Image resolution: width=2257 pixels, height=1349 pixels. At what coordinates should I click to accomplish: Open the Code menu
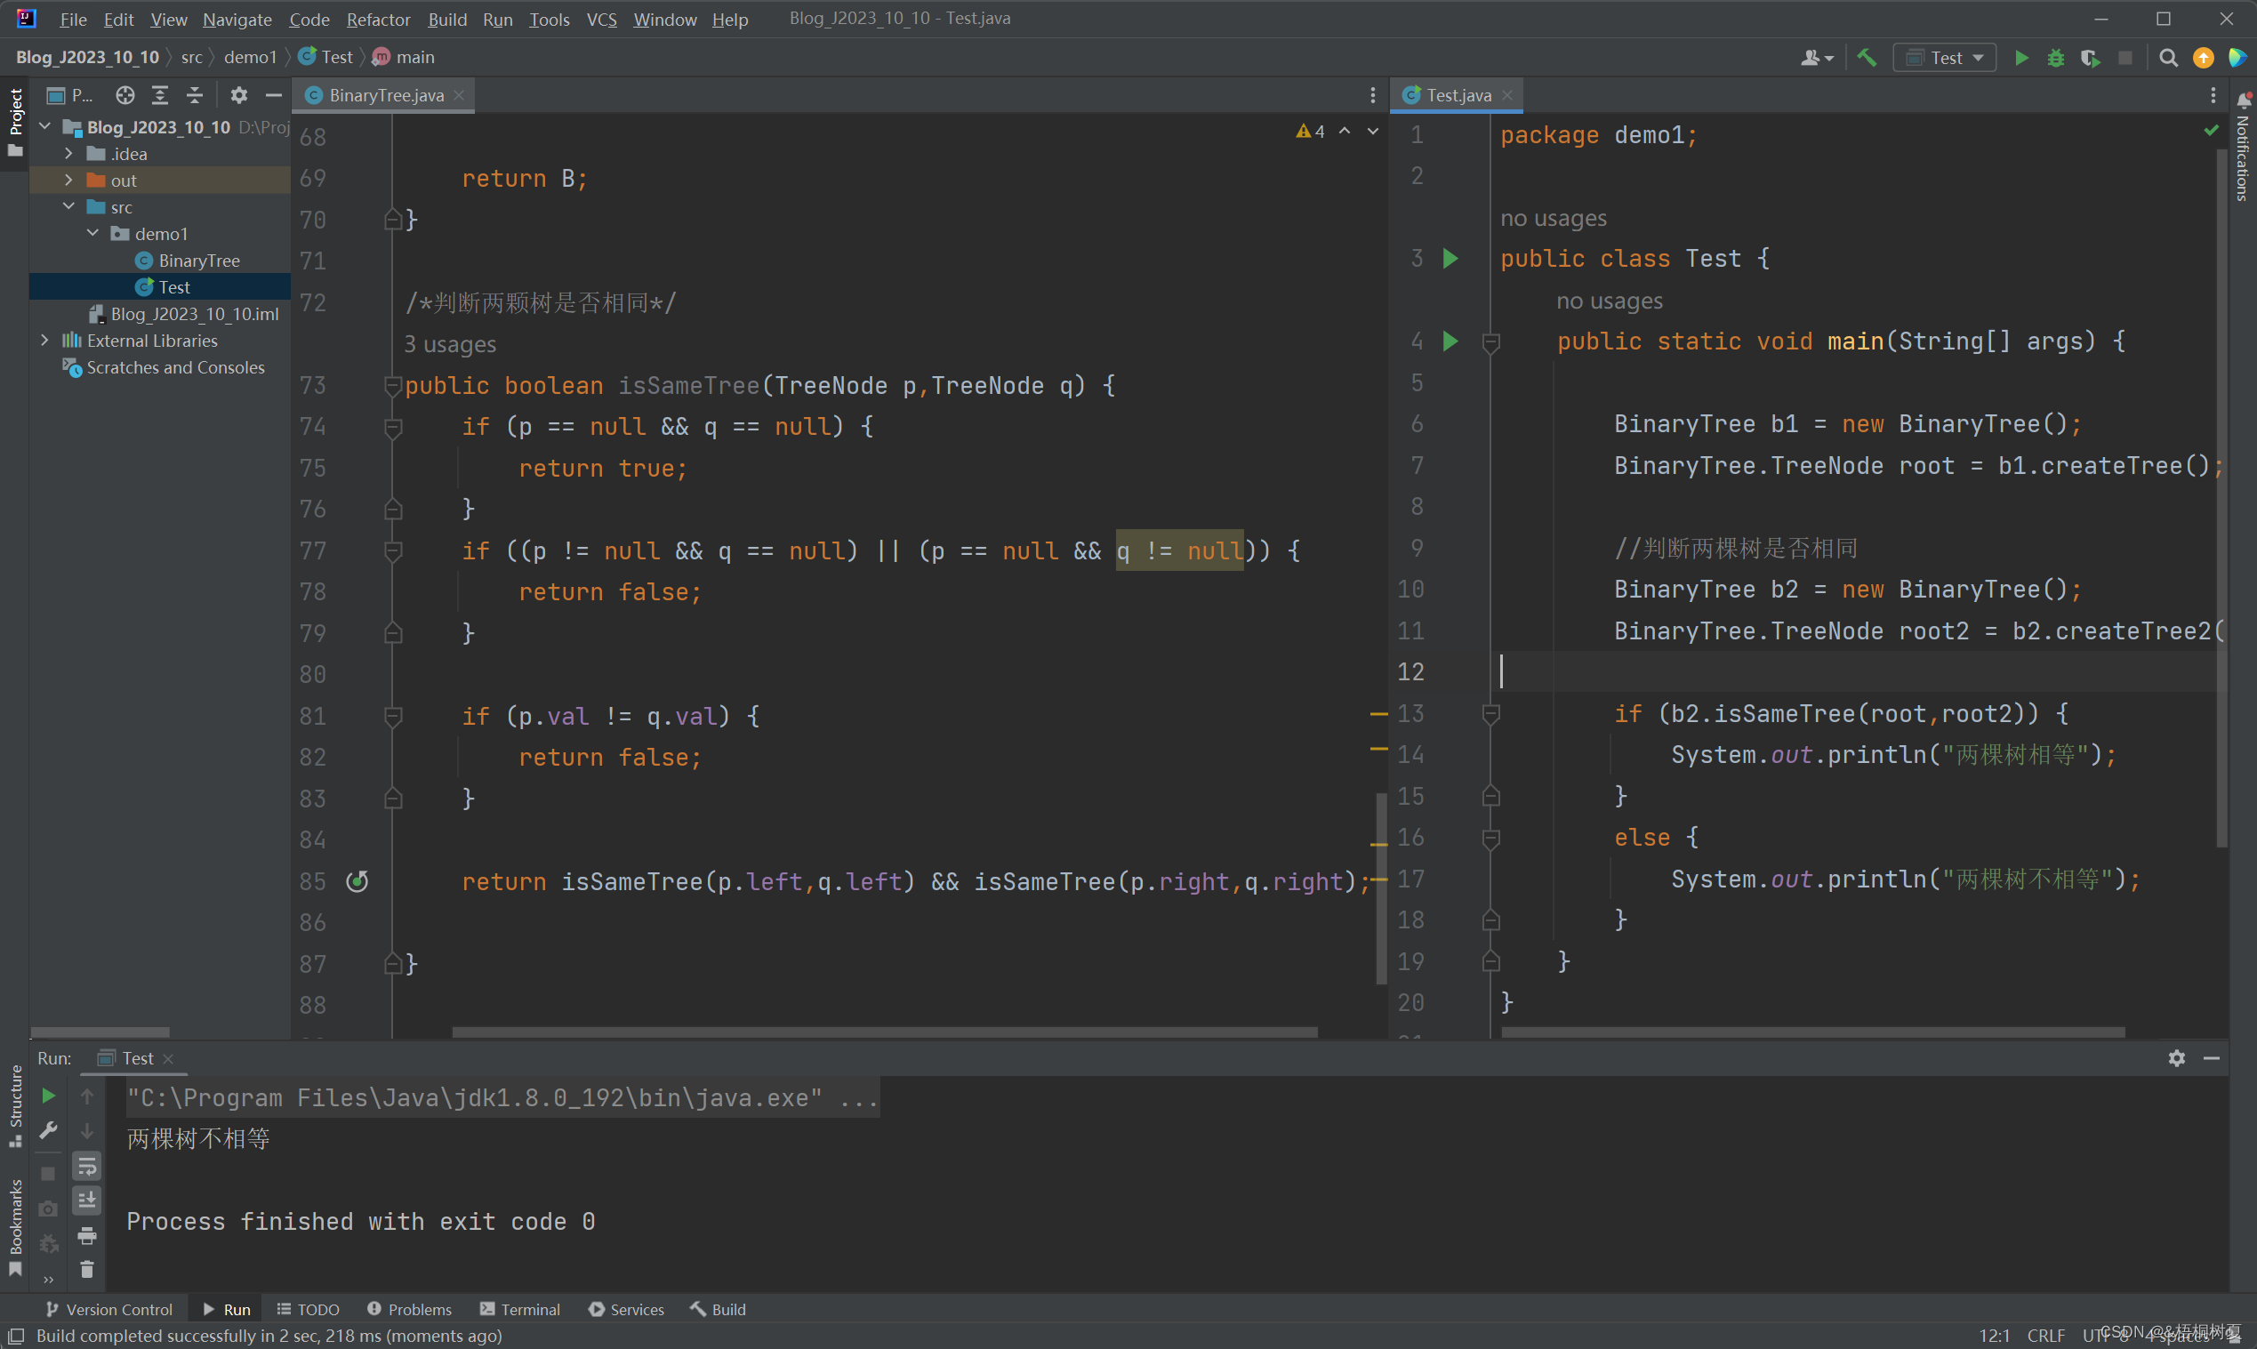tap(309, 19)
